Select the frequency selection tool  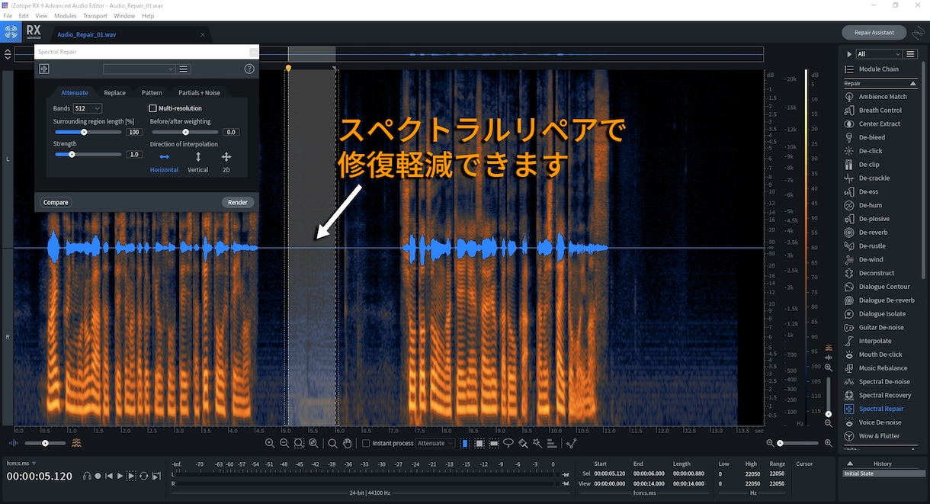pos(494,443)
